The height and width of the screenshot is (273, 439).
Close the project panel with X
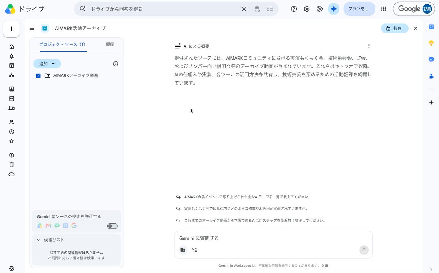416,28
